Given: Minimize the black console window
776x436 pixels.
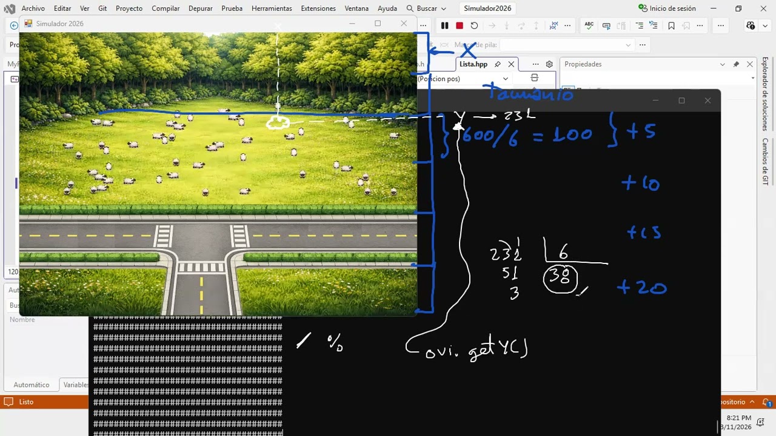Looking at the screenshot, I should pyautogui.click(x=655, y=101).
